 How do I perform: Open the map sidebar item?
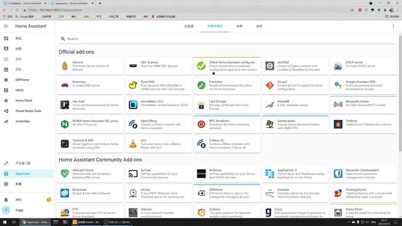click(x=28, y=49)
